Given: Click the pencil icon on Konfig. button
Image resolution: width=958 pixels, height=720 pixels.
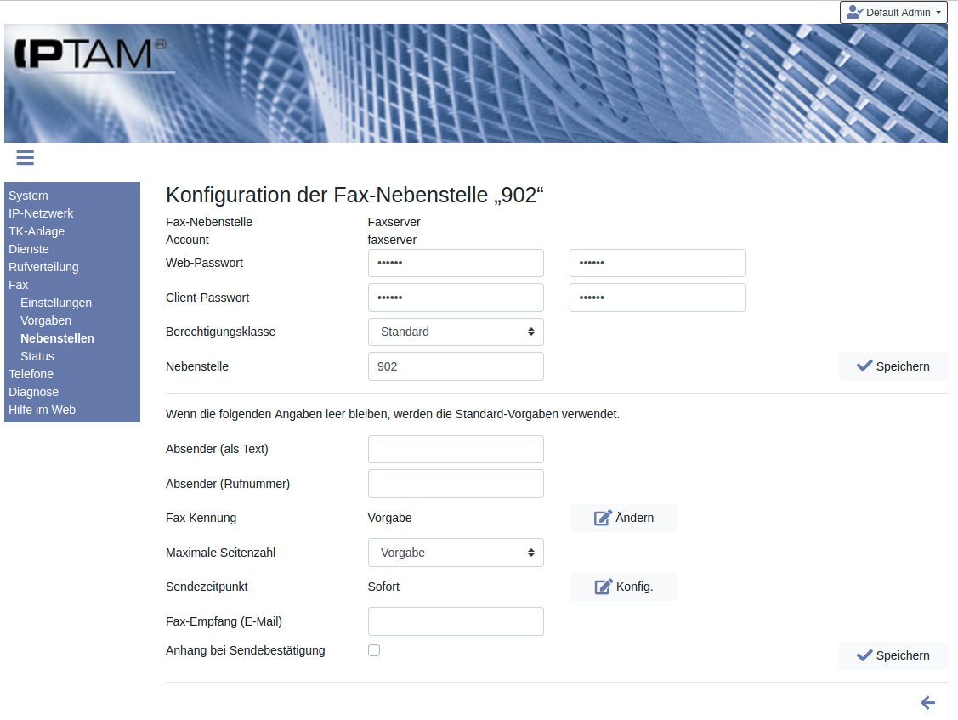Looking at the screenshot, I should (x=603, y=587).
